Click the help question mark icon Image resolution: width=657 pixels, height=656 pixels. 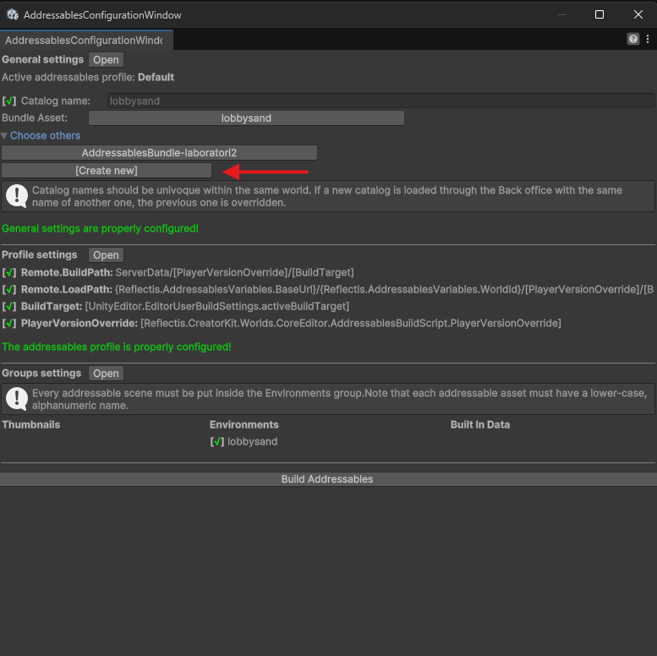[x=633, y=39]
